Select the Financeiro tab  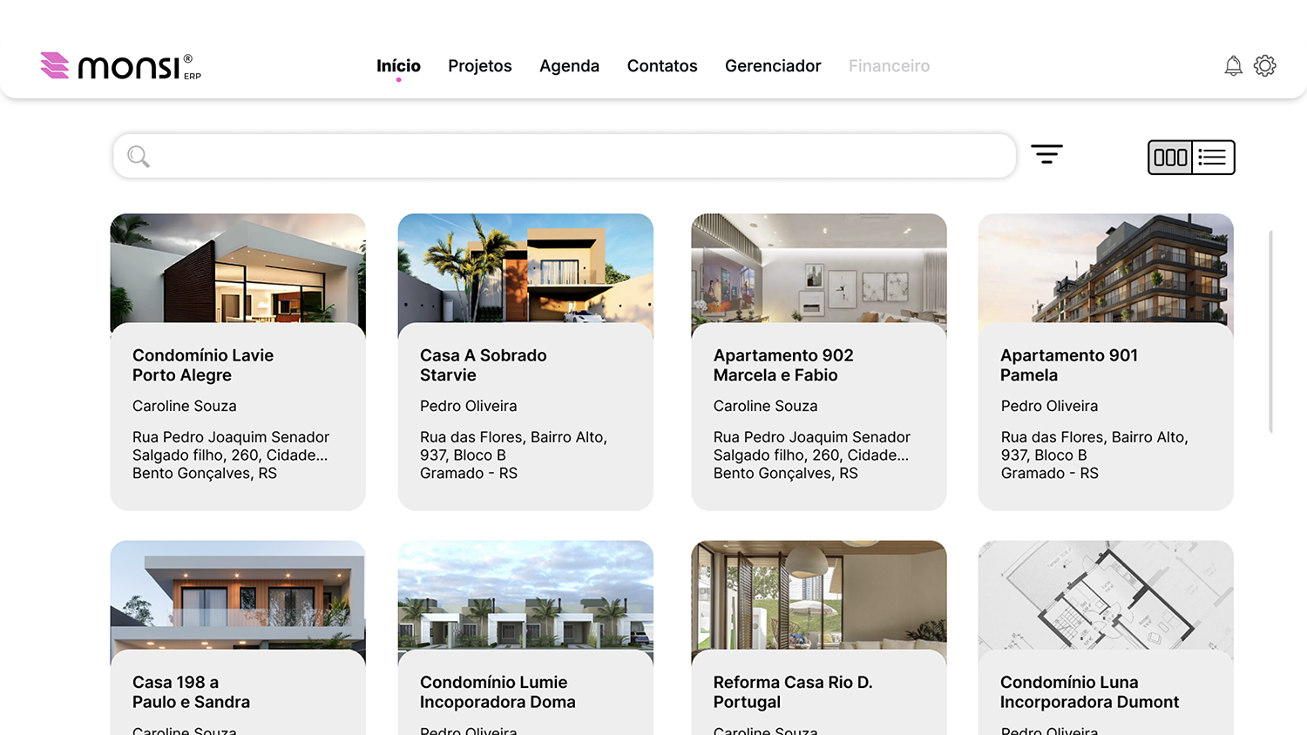[889, 66]
